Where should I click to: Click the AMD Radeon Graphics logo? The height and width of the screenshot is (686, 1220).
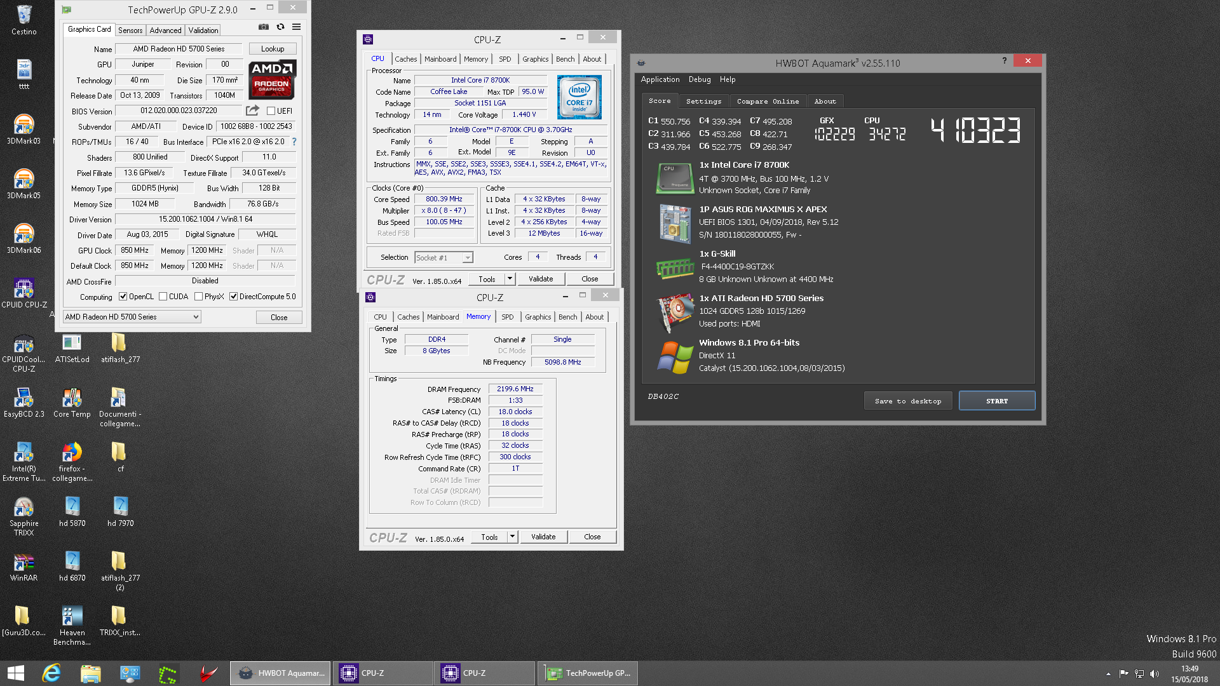coord(272,79)
